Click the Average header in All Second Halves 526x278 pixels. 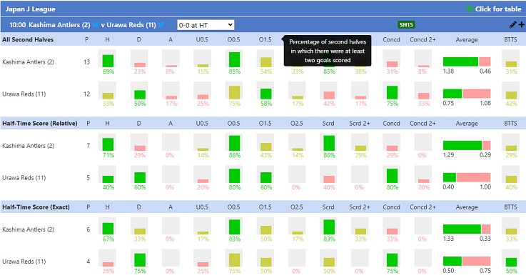tap(467, 39)
